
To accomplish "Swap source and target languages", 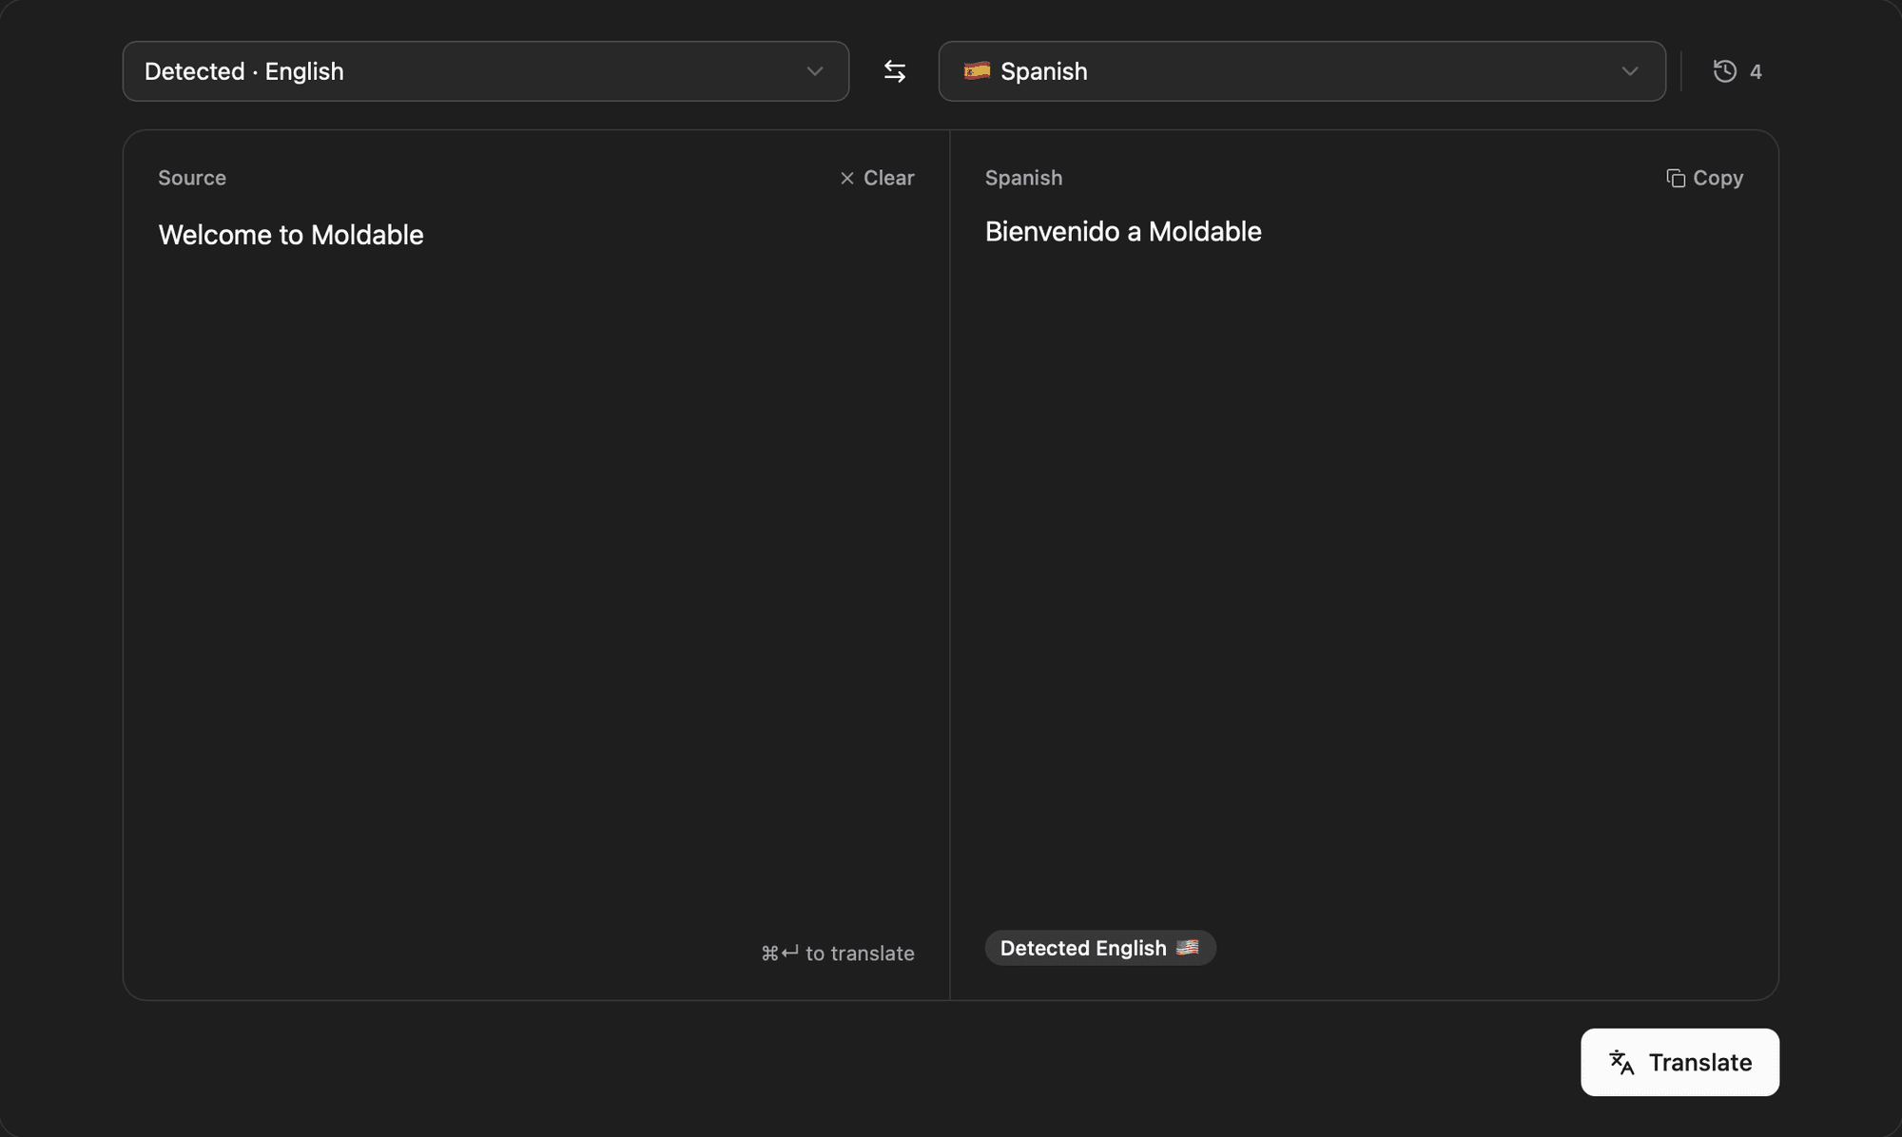I will pos(894,71).
